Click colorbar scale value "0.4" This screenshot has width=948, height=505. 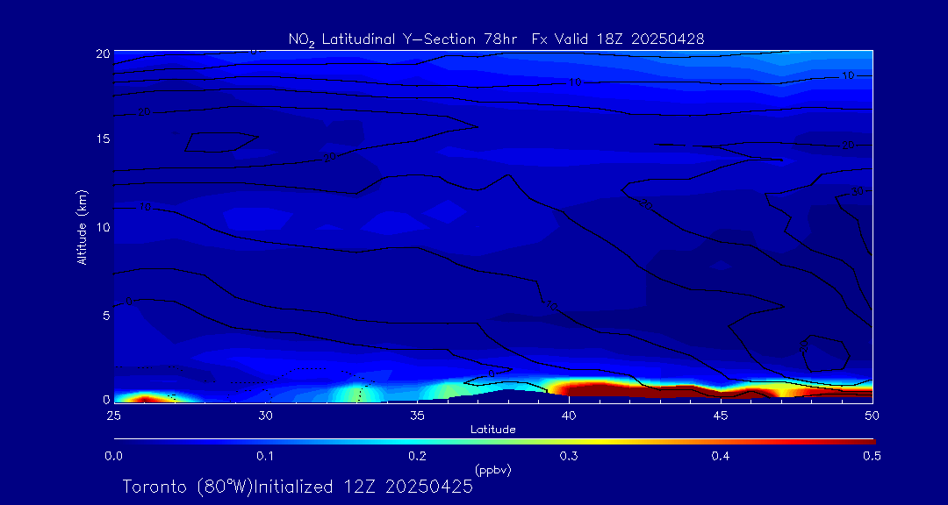click(721, 457)
